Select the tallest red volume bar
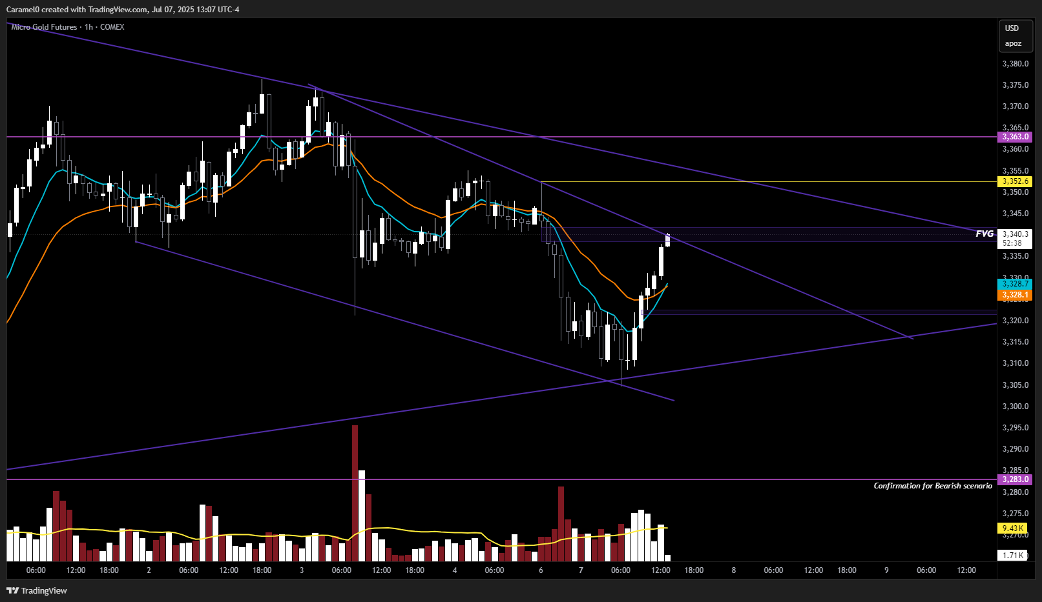Image resolution: width=1042 pixels, height=602 pixels. point(355,493)
